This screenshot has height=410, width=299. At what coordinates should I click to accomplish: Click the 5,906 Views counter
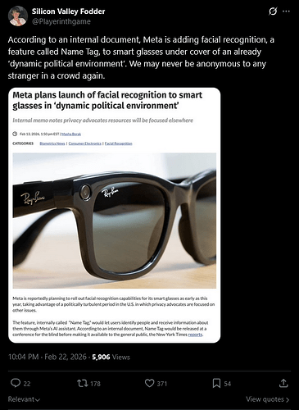tap(111, 357)
